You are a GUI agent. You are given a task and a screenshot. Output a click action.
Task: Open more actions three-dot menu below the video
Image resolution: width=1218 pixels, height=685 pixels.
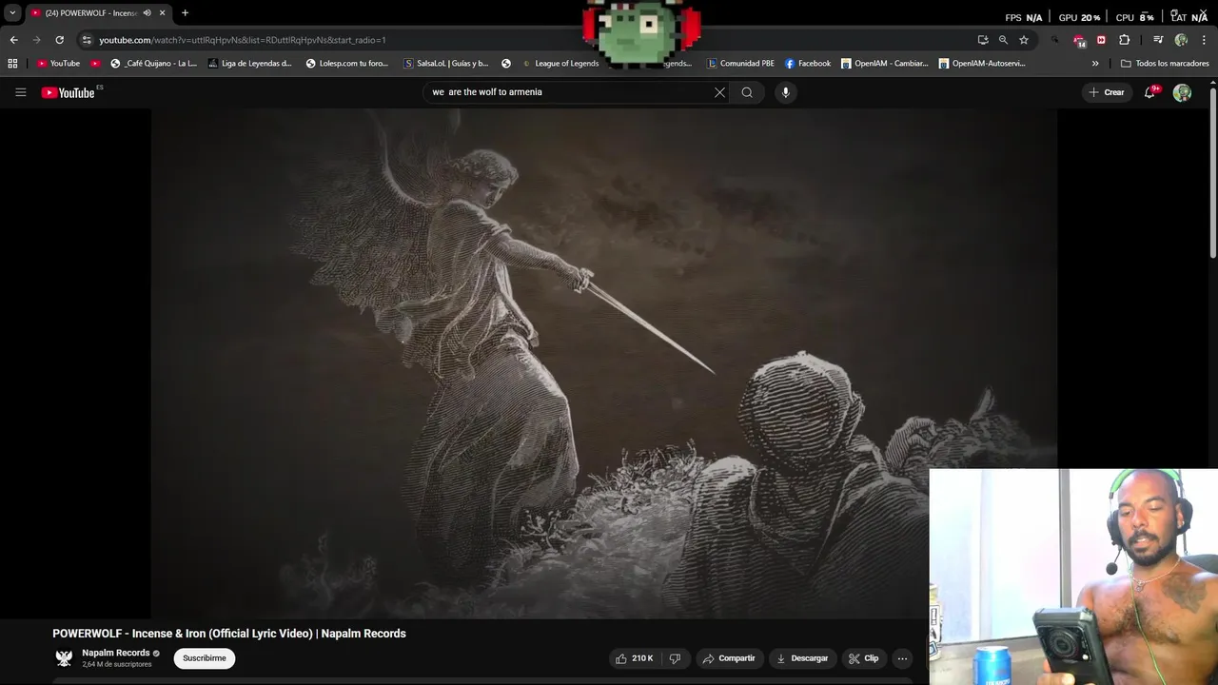pyautogui.click(x=902, y=658)
